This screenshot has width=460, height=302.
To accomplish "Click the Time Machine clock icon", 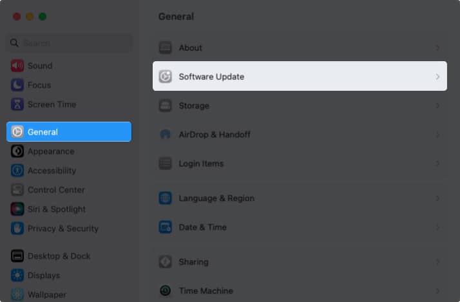I will tap(165, 290).
